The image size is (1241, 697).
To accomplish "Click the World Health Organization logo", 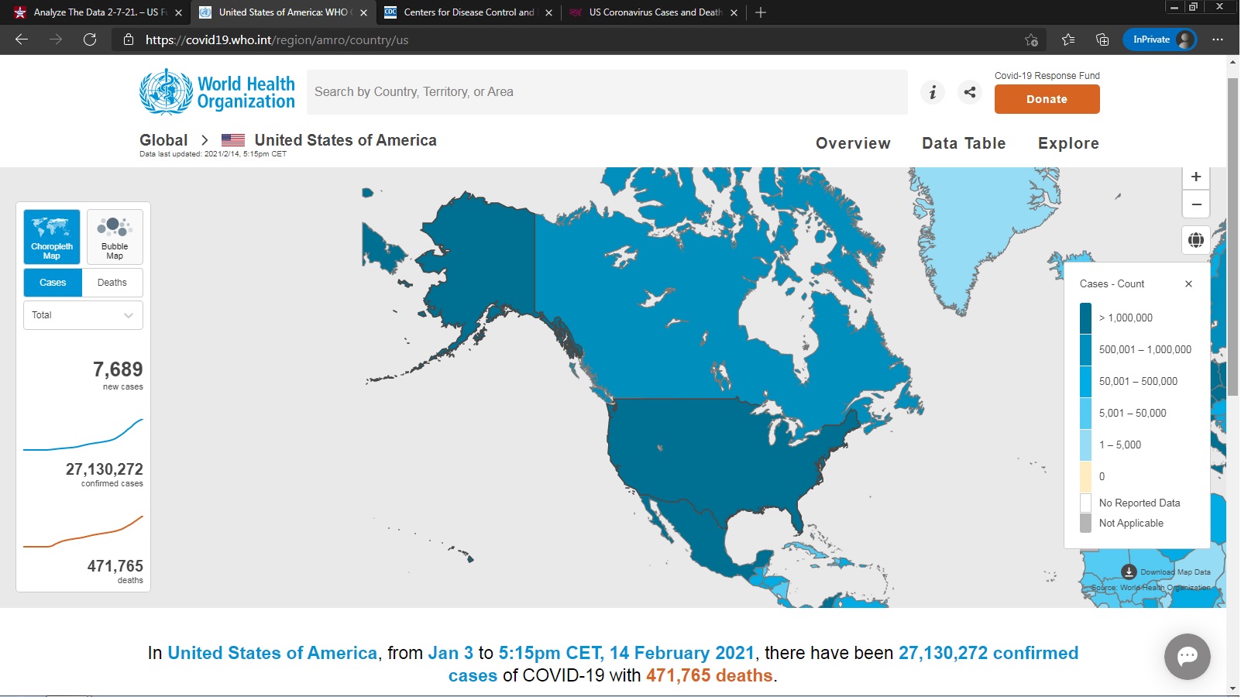I will (217, 92).
